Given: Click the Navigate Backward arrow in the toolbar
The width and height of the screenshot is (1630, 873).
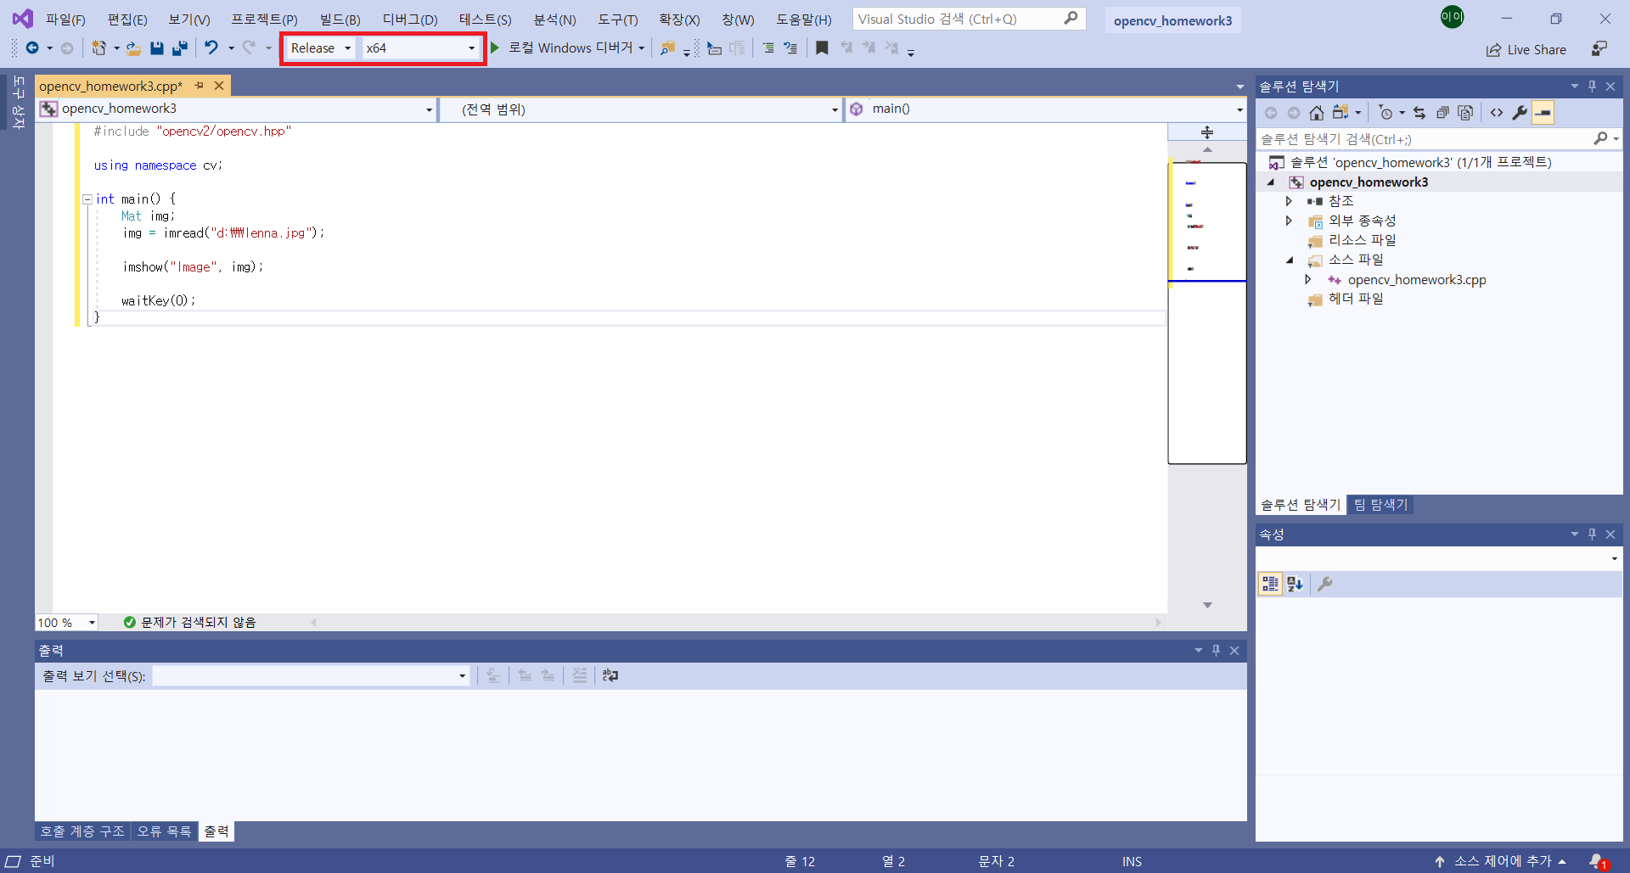Looking at the screenshot, I should tap(32, 48).
